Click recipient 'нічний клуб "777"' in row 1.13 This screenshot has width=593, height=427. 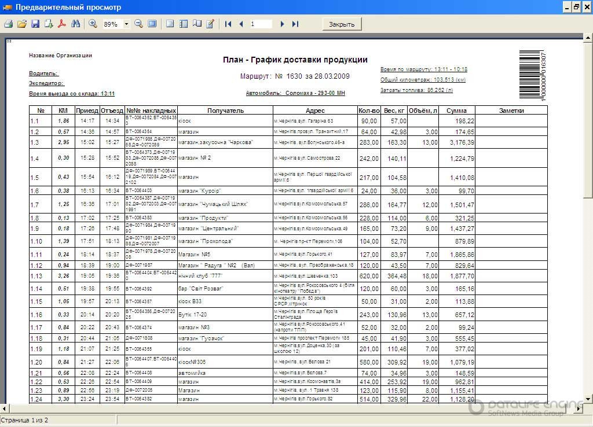(x=200, y=276)
